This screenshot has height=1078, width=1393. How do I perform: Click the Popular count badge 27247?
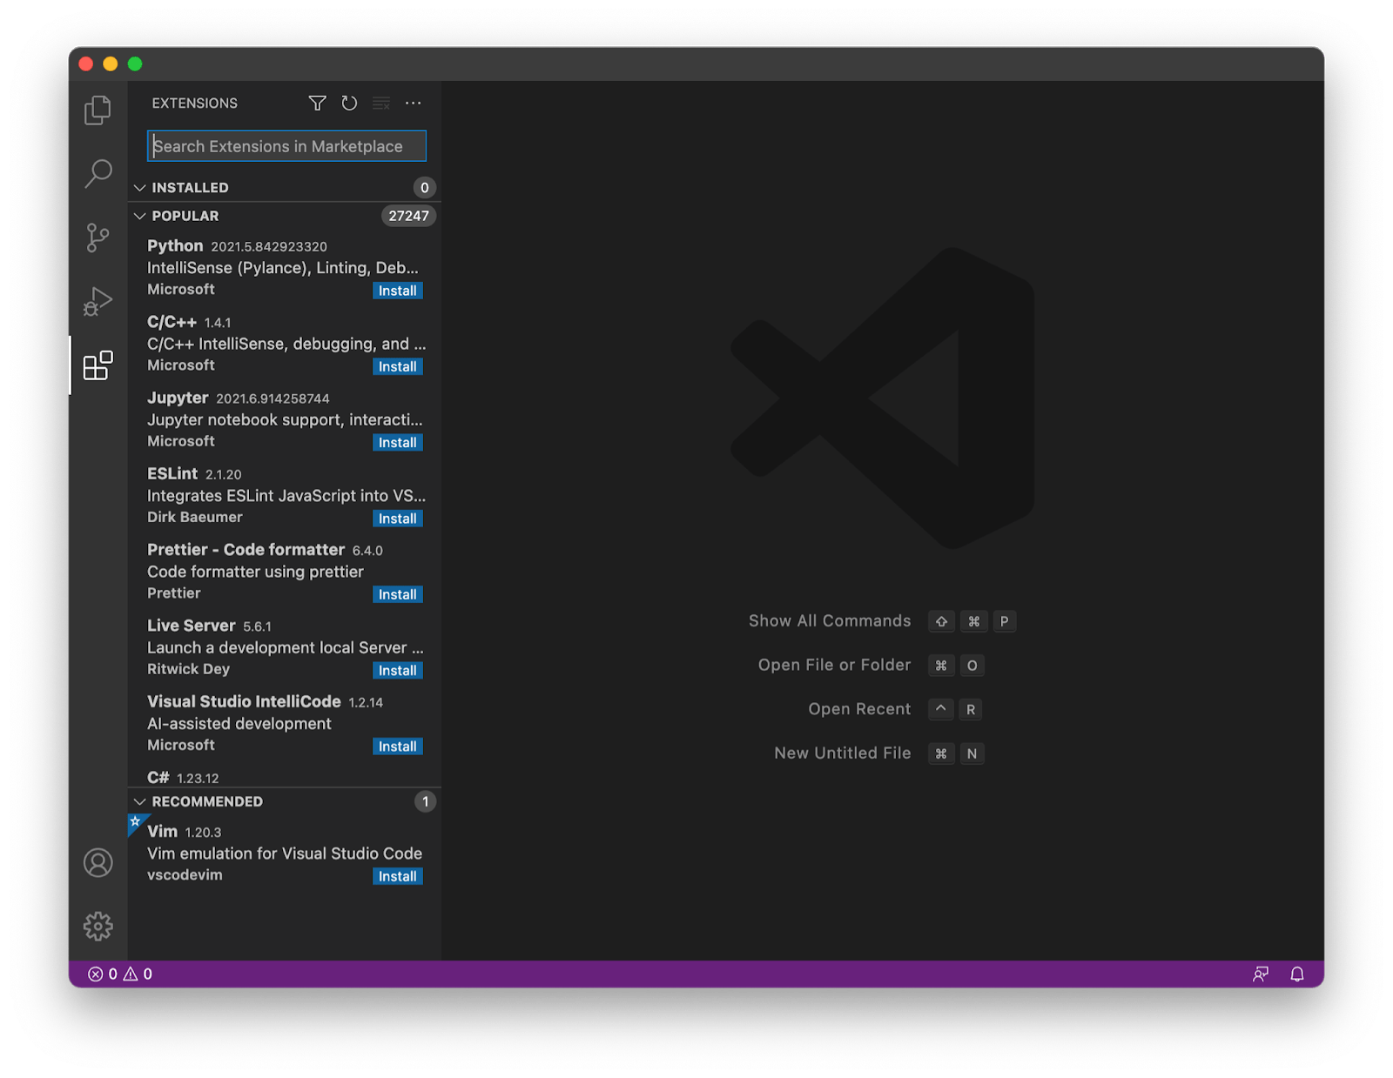pos(408,216)
